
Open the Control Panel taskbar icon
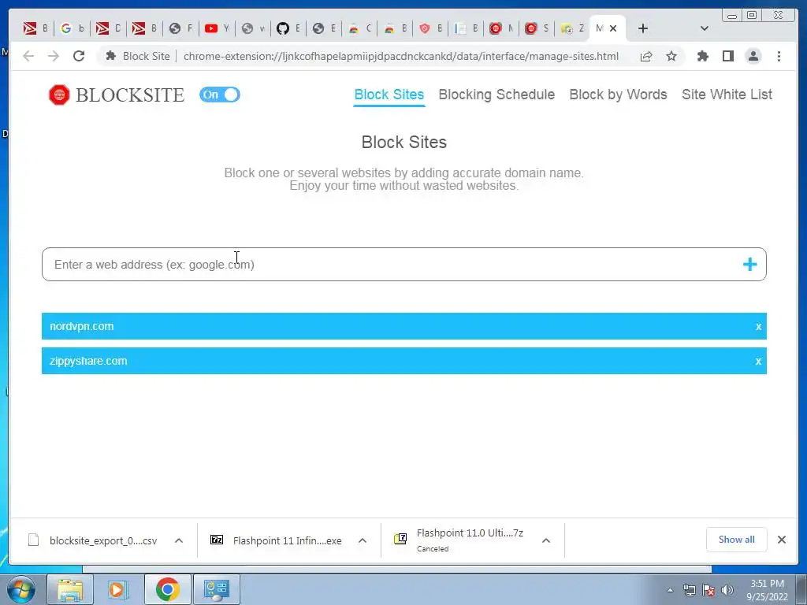pyautogui.click(x=217, y=589)
